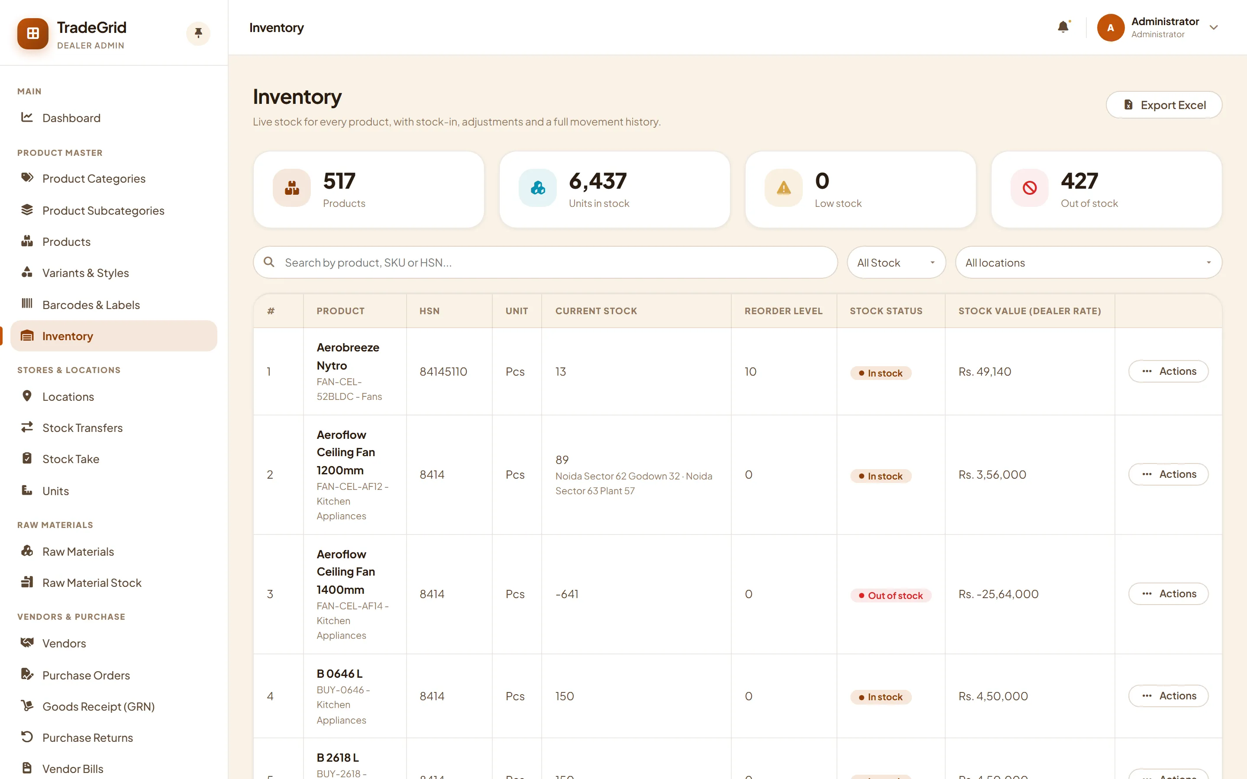The image size is (1247, 779).
Task: Navigate to Purchase Orders
Action: click(x=113, y=675)
